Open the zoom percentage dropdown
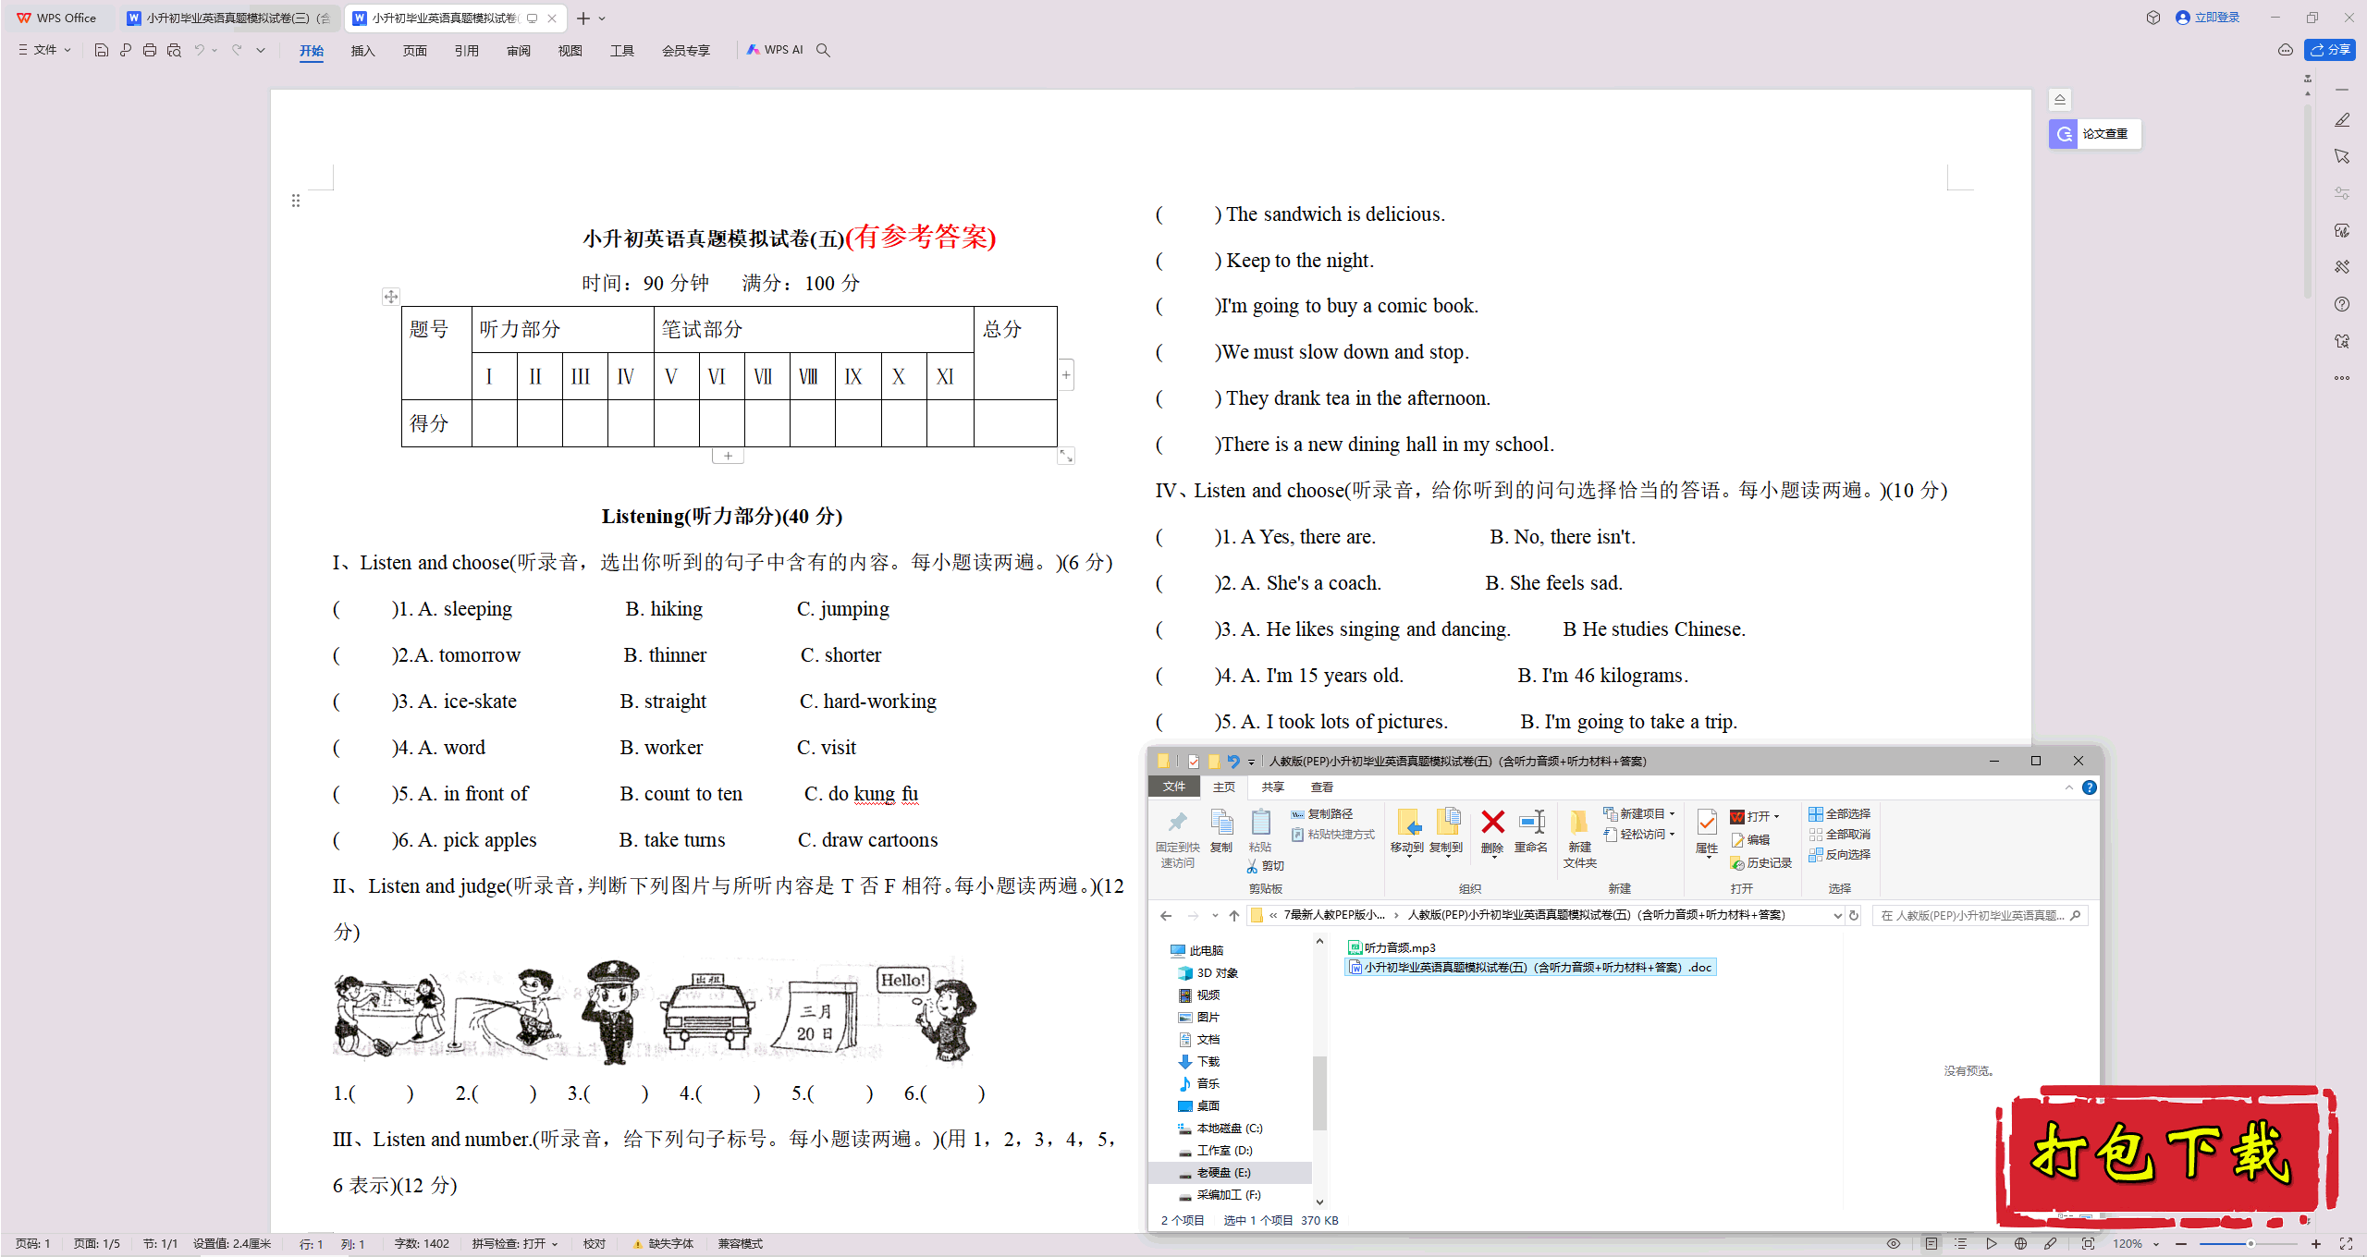Screen dimensions: 2367x1257 click(x=2155, y=1244)
